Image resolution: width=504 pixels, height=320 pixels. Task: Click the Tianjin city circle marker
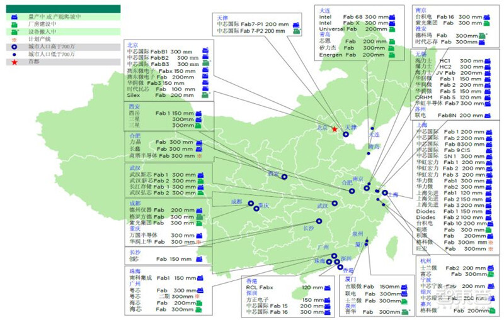pos(346,134)
